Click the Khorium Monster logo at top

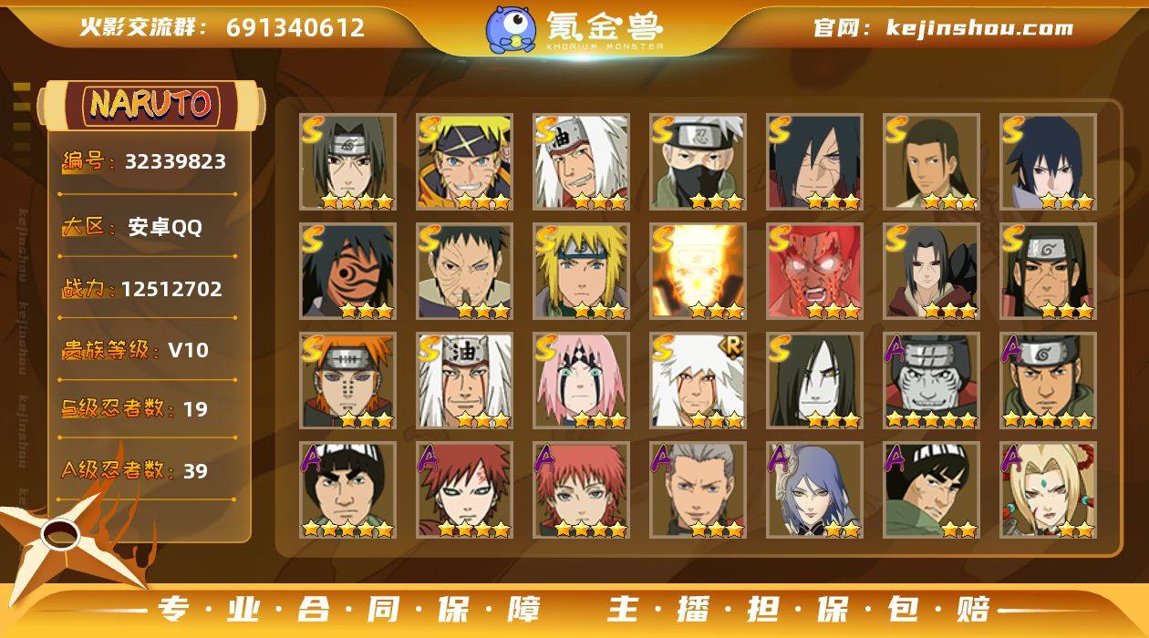[x=574, y=28]
